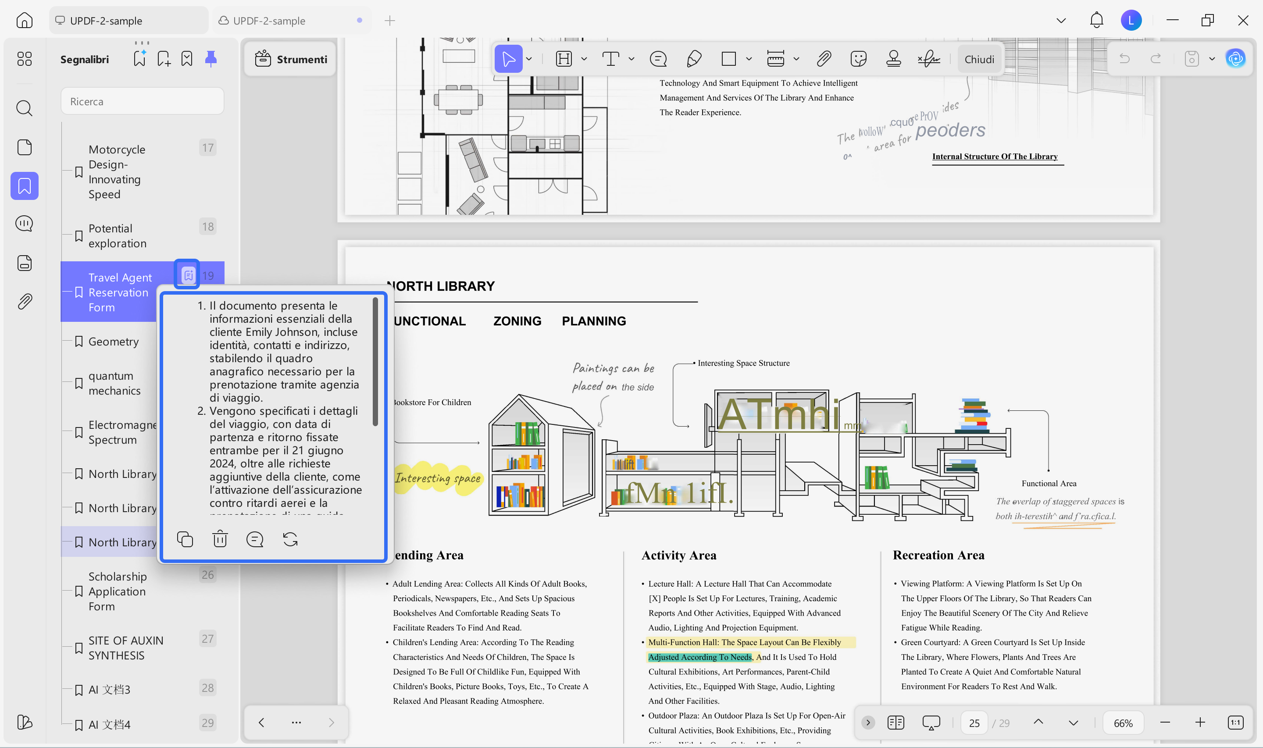
Task: Copy the AI summary text
Action: (x=185, y=539)
